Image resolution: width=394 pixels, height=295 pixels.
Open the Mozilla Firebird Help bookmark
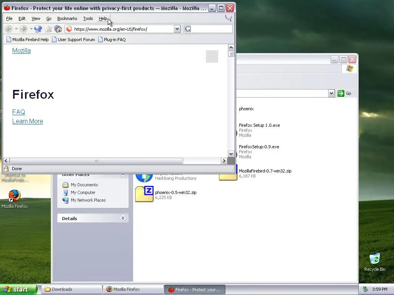click(27, 40)
